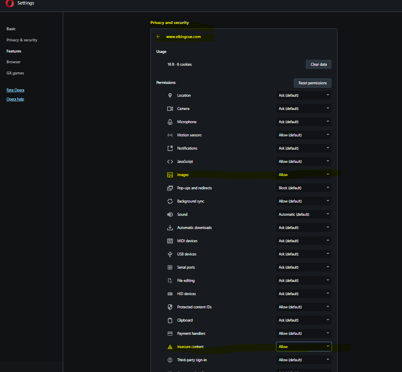Click the Sound speaker icon
402x372 pixels.
point(170,215)
